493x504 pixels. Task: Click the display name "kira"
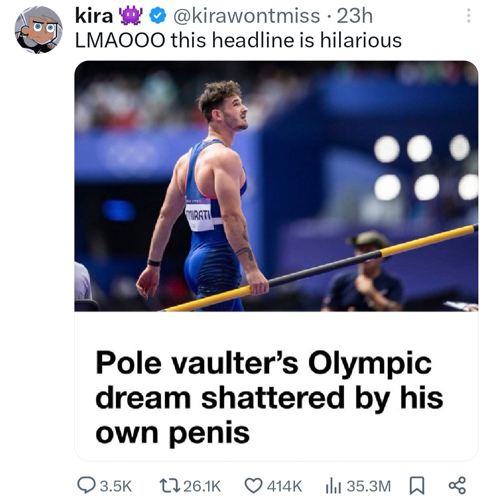[x=94, y=16]
